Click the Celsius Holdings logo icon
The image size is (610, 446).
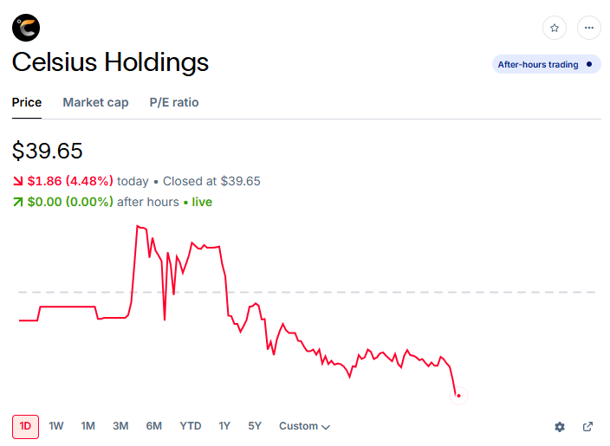(x=26, y=28)
